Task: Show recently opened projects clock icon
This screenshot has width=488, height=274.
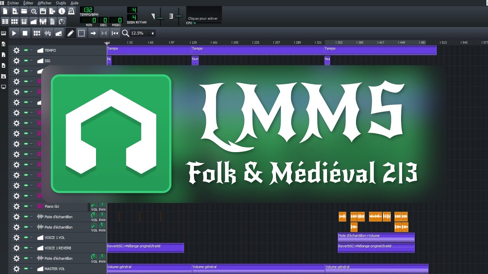Action: (x=34, y=11)
